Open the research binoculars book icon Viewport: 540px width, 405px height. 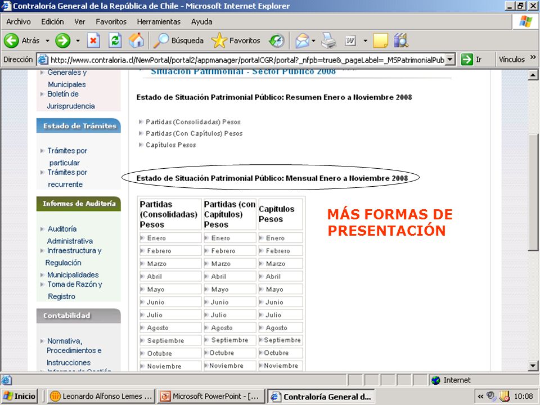click(401, 40)
